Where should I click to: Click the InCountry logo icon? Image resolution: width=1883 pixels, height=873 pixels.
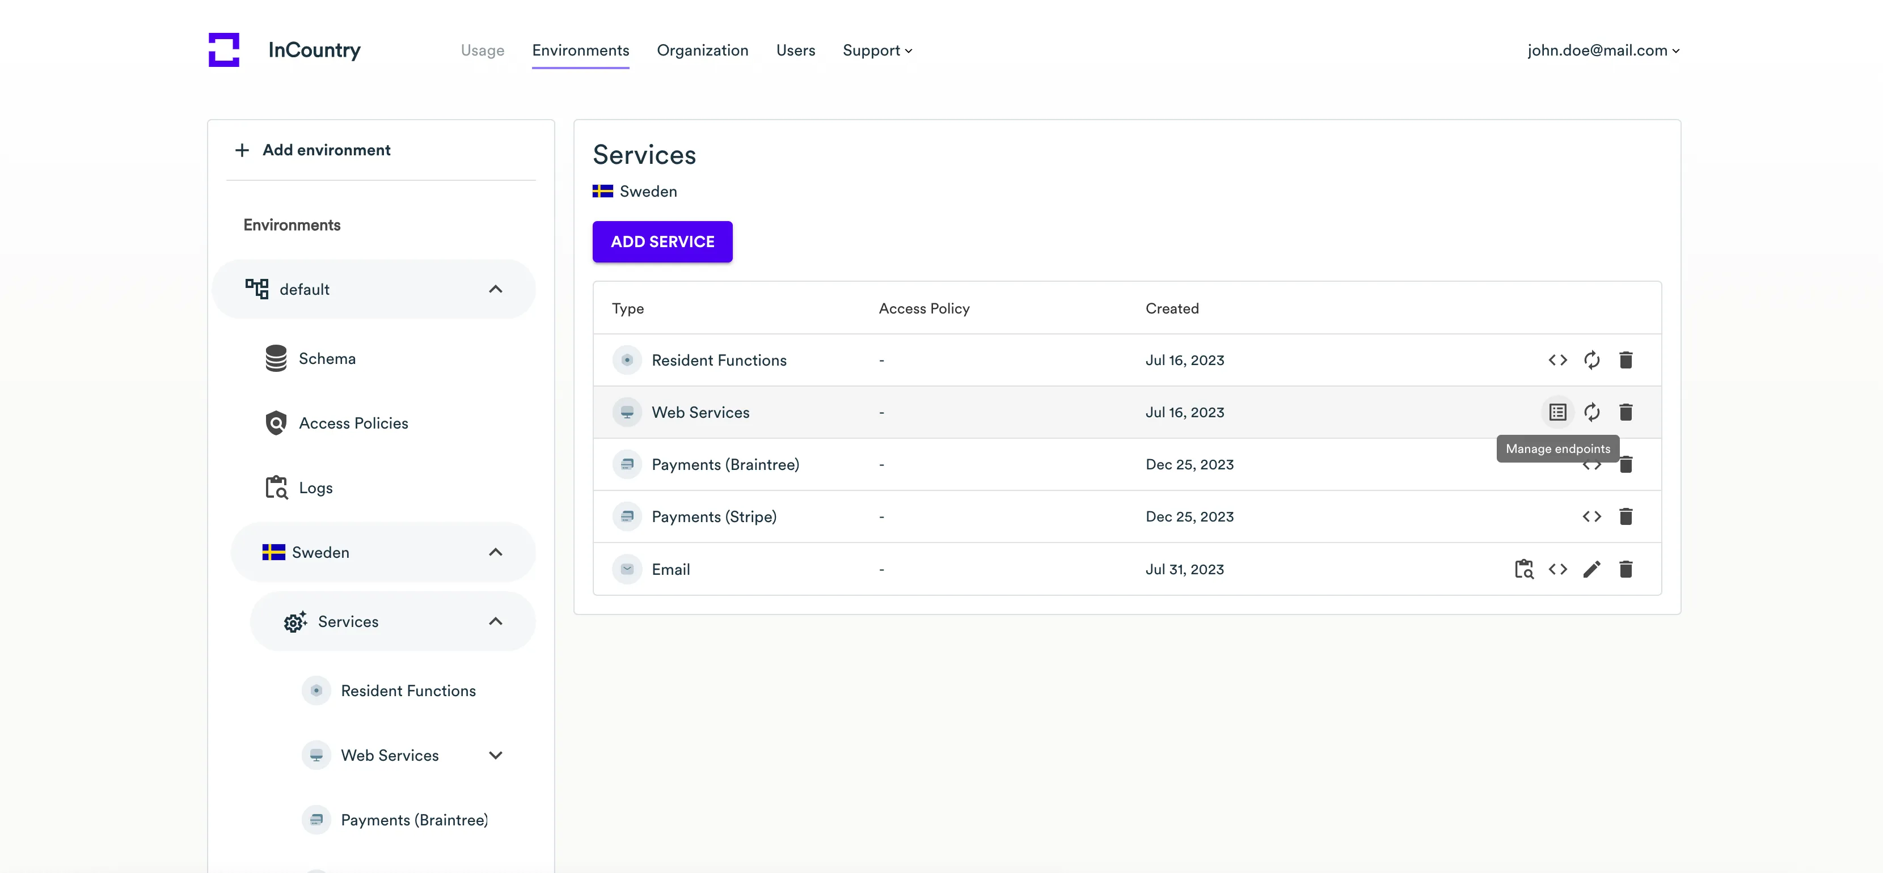point(223,50)
